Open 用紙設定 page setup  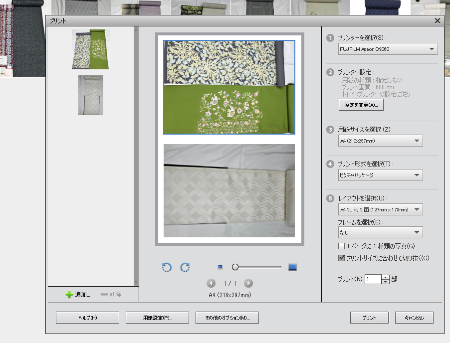click(x=157, y=318)
